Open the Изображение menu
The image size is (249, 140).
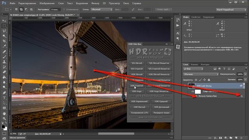[x=47, y=3]
